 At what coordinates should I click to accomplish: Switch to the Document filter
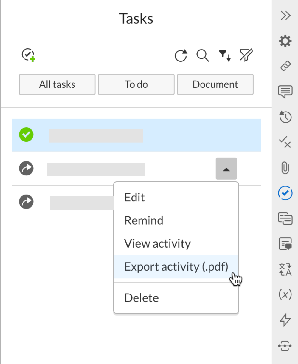point(215,84)
